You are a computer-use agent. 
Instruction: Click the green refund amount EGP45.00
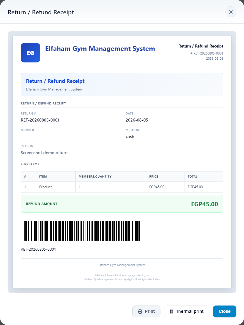point(205,204)
